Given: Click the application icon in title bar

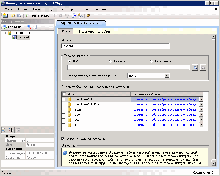Looking at the screenshot, I should pyautogui.click(x=3, y=3).
